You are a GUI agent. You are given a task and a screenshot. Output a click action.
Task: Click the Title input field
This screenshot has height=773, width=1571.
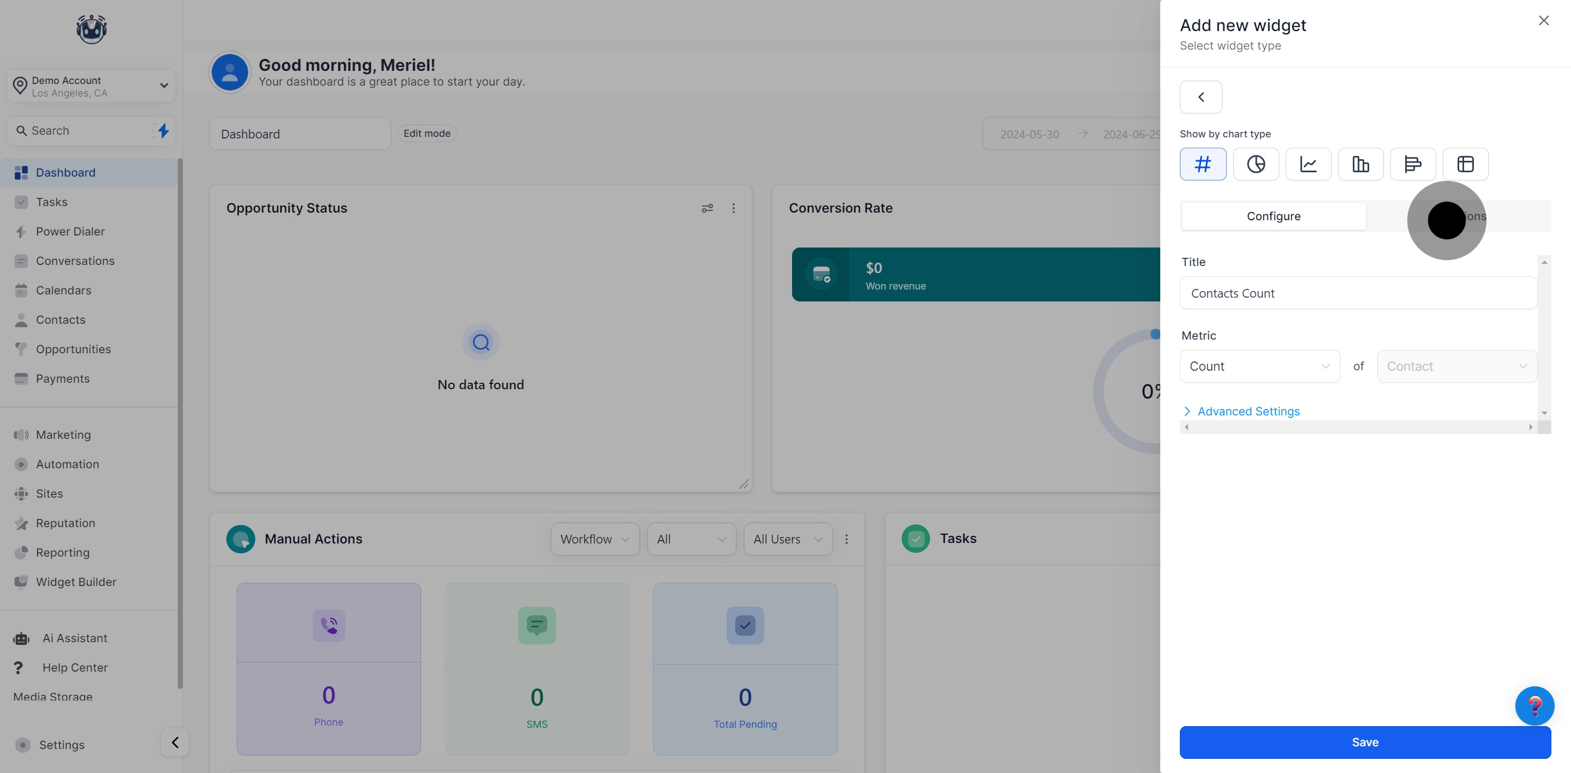[x=1358, y=293]
